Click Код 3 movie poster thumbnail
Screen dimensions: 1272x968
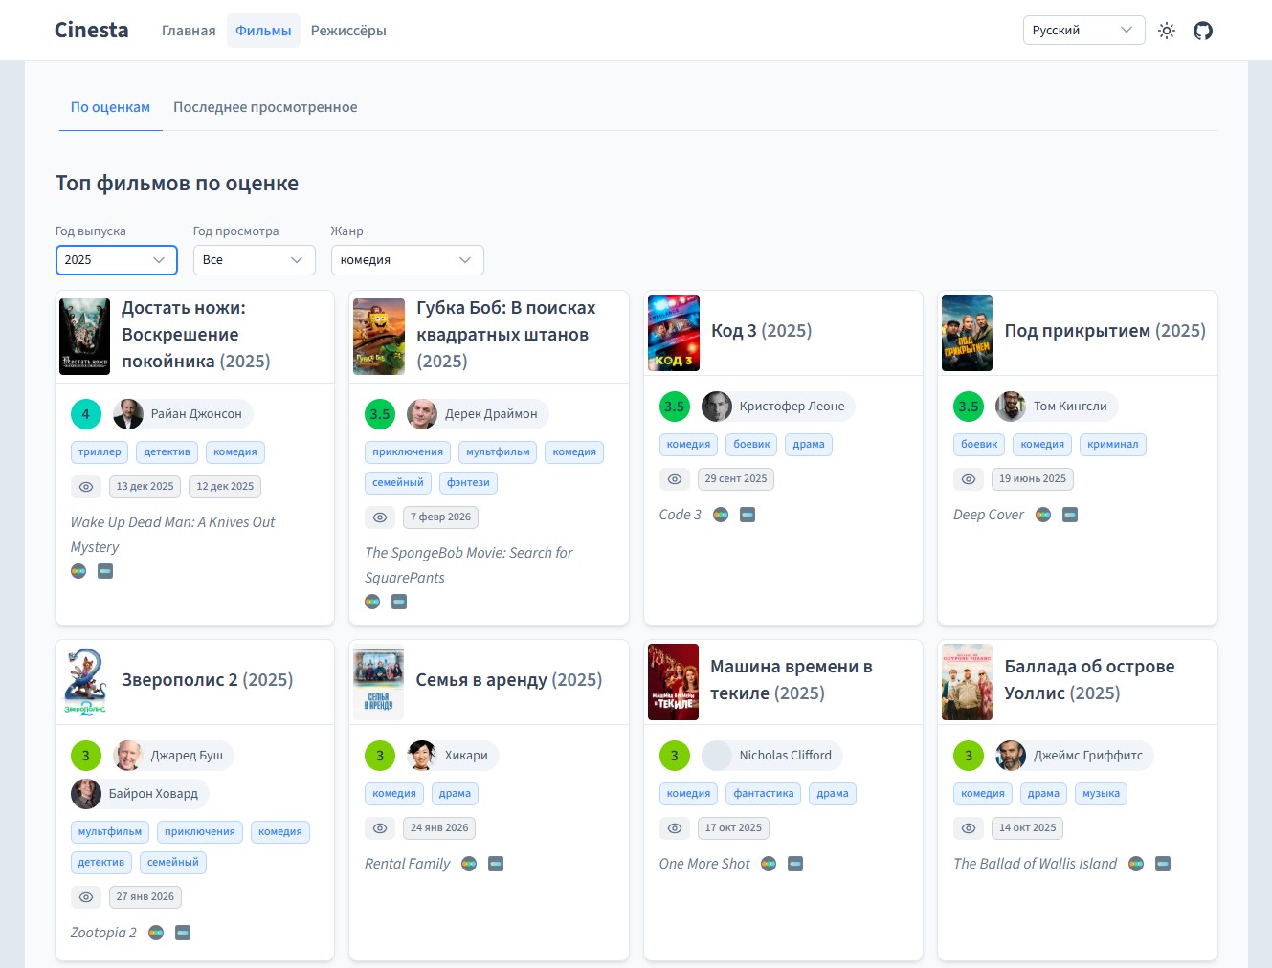tap(674, 333)
